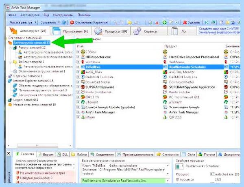This screenshot has height=187, width=244.
Task: Click the Infium icon in name column
Action: (x=83, y=117)
